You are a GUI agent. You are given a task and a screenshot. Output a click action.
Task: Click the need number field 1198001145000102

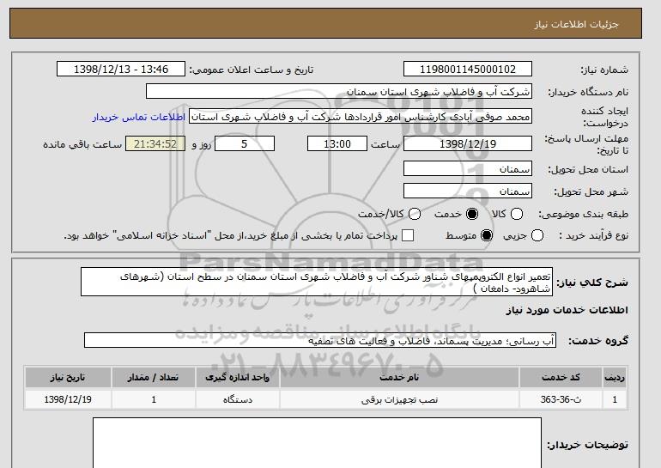[x=468, y=70]
